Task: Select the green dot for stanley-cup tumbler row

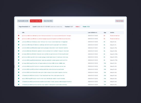Action: [x=19, y=85]
